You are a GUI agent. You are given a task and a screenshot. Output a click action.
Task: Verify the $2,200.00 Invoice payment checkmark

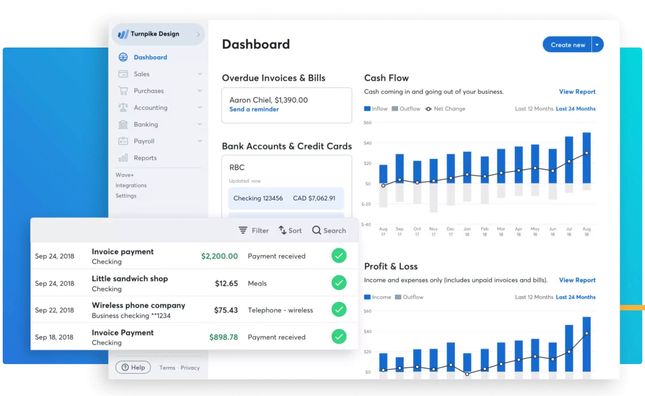338,255
